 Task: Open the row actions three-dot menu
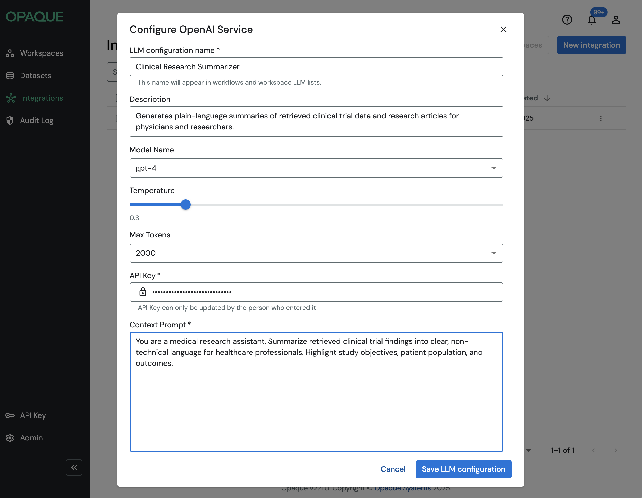[x=600, y=118]
